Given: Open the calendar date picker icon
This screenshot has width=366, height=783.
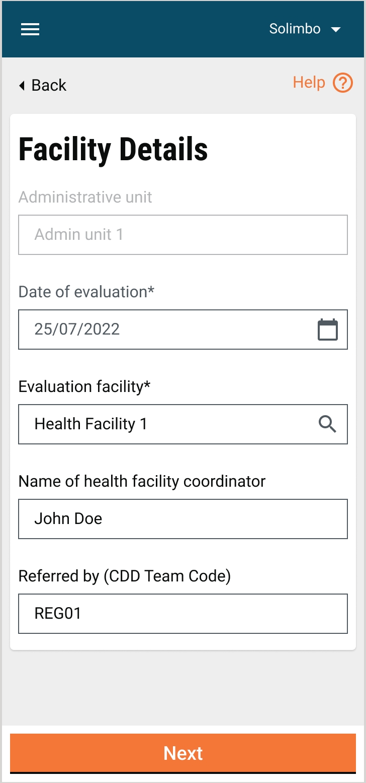Looking at the screenshot, I should (x=328, y=330).
